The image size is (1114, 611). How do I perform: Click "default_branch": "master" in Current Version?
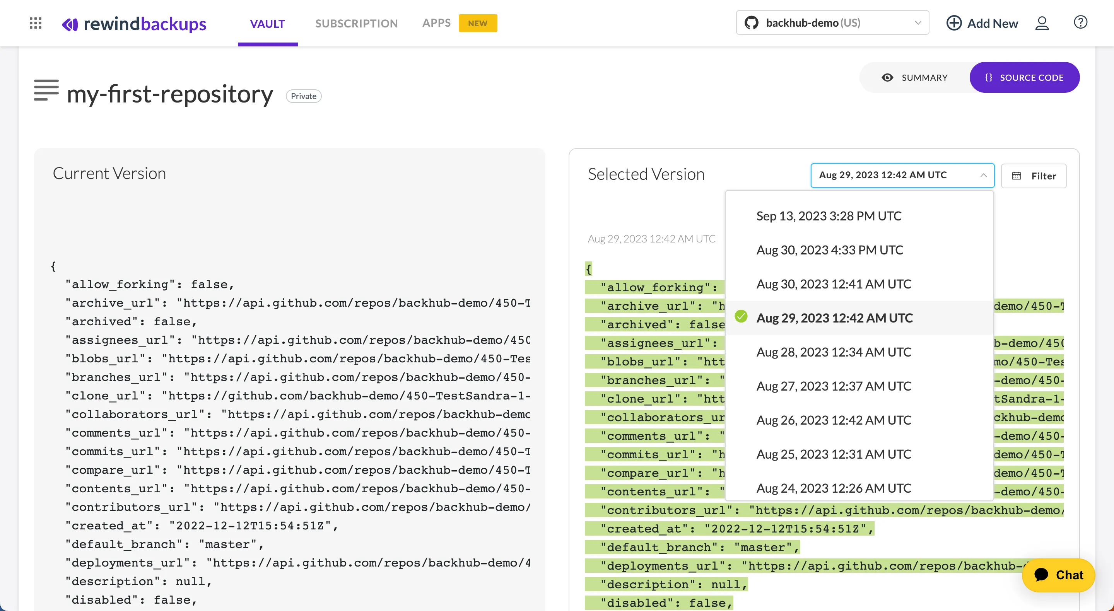(164, 544)
